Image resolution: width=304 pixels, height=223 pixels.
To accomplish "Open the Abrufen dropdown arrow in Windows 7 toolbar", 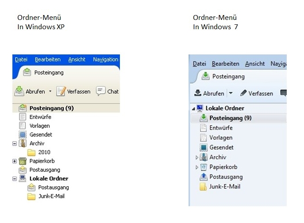I will (x=231, y=93).
